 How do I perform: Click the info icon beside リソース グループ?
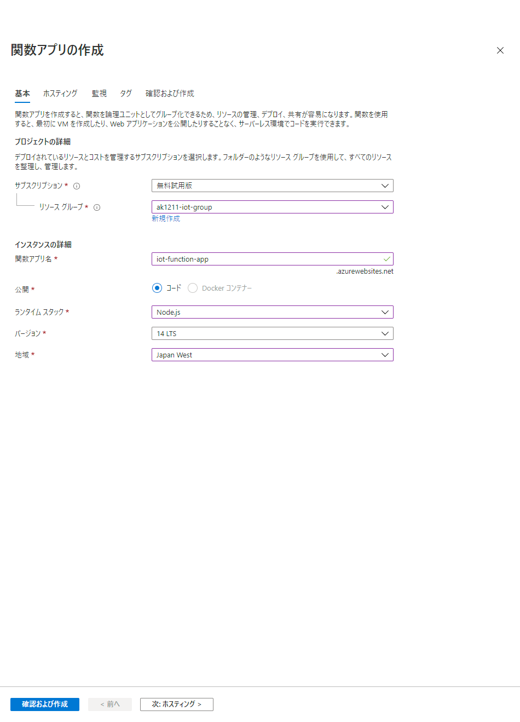pyautogui.click(x=97, y=207)
